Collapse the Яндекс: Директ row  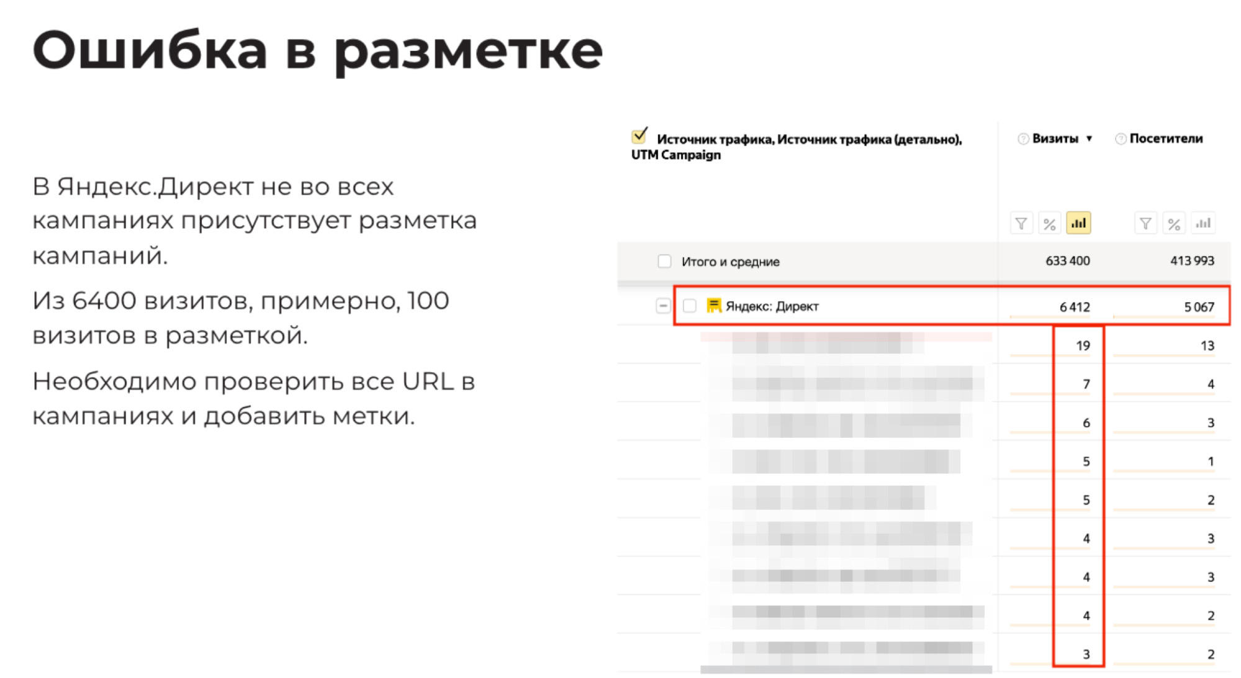pos(663,306)
